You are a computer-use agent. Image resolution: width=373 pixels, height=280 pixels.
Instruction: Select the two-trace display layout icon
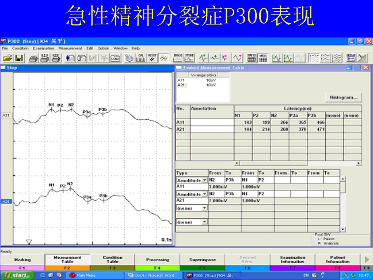tap(325, 58)
